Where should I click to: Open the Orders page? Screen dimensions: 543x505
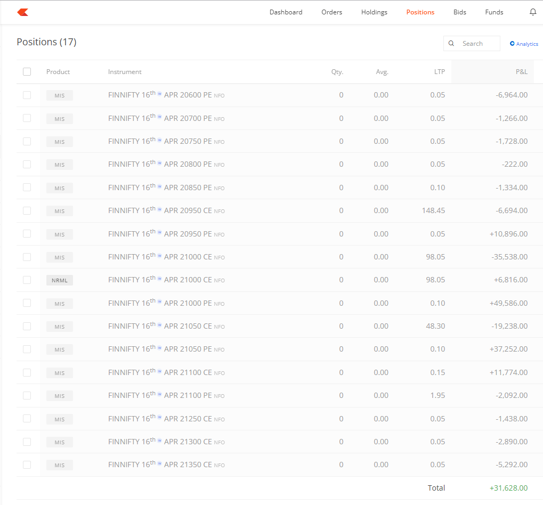(x=331, y=12)
